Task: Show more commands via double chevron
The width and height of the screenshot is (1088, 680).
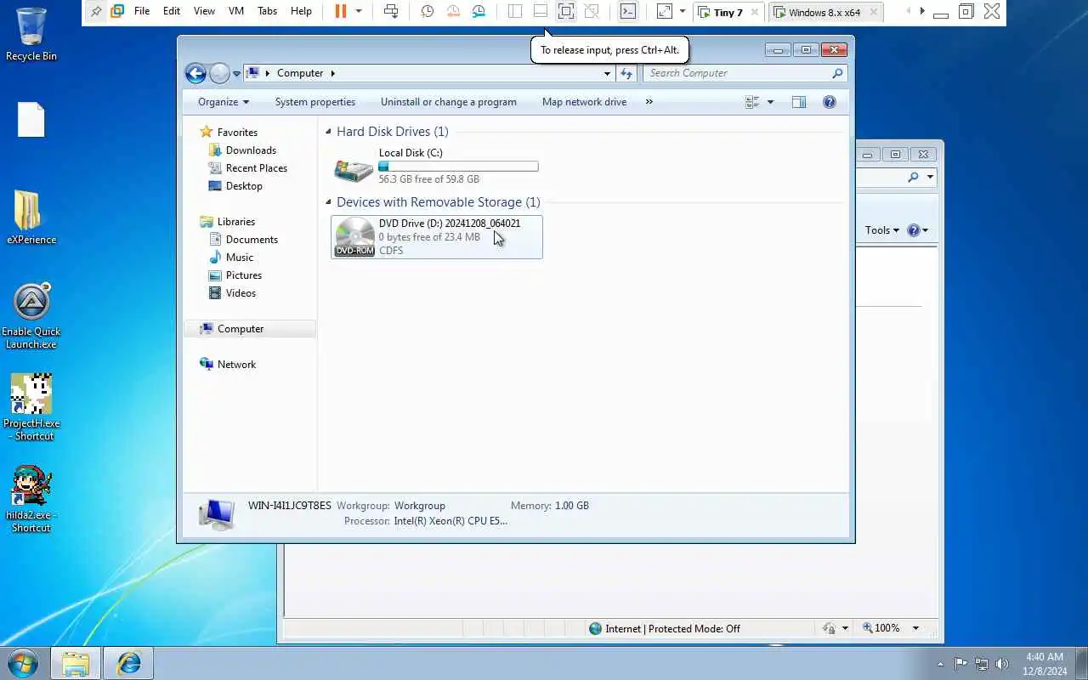Action: pos(649,102)
